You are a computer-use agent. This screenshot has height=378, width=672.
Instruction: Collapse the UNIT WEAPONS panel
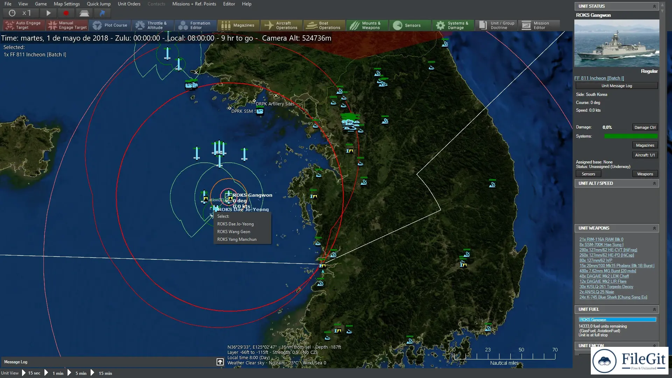tap(654, 228)
